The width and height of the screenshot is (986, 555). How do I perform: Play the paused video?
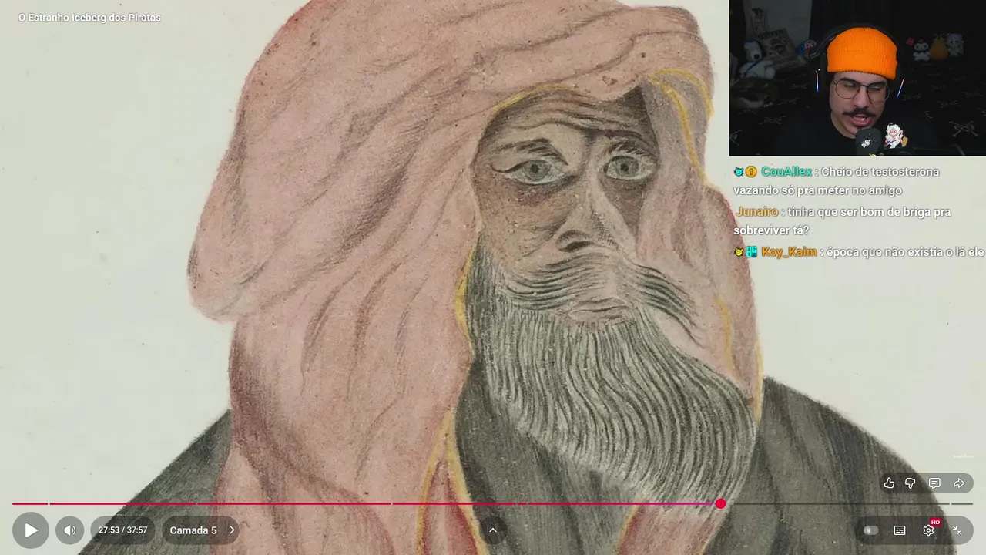31,530
